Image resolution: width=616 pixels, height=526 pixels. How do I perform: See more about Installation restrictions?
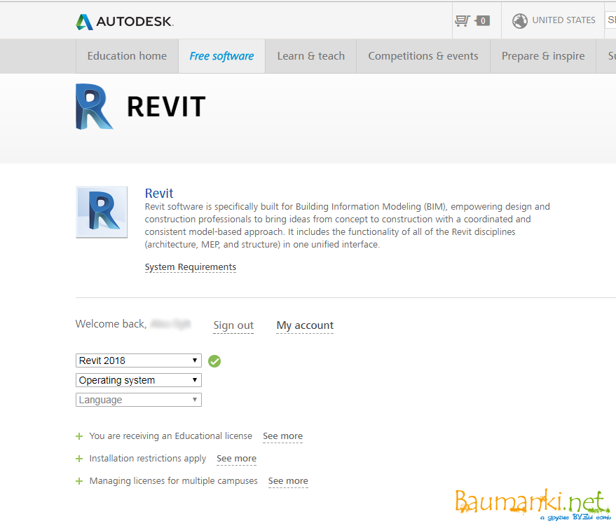[236, 459]
